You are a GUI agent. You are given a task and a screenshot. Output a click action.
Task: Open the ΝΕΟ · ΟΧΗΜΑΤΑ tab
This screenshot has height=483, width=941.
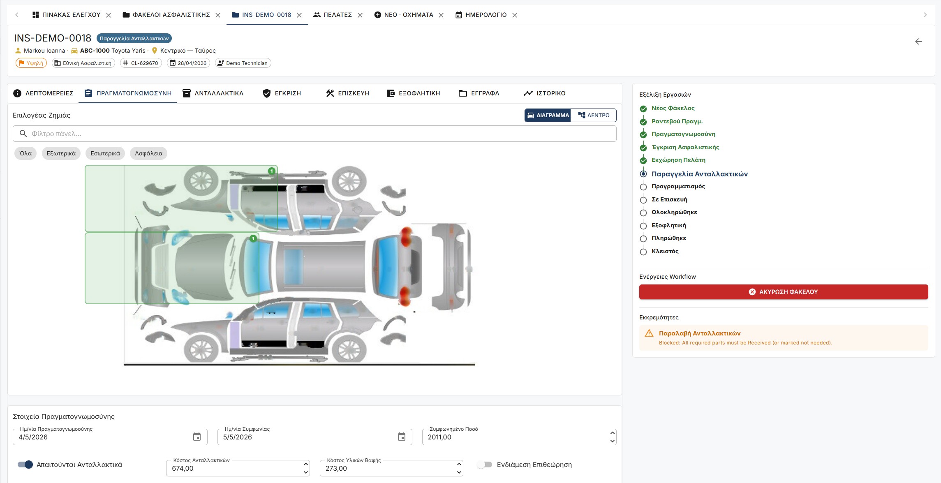[404, 15]
